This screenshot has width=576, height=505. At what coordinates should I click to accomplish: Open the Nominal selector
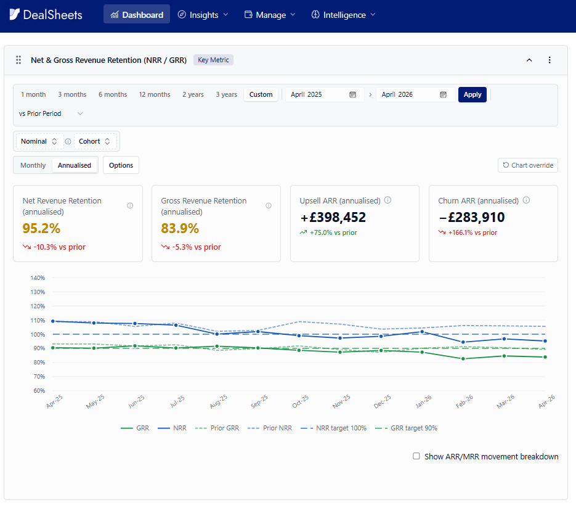[x=39, y=141]
